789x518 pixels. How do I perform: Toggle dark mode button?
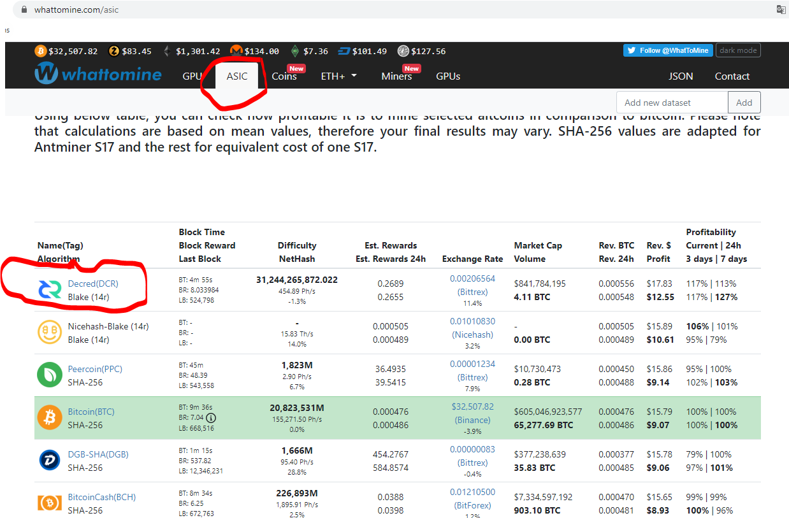tap(738, 50)
